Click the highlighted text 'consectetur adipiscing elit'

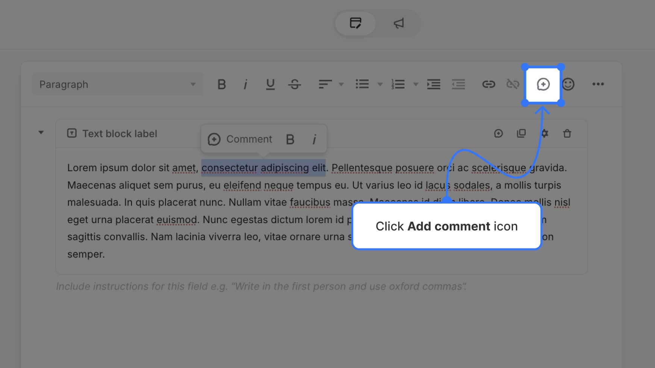(263, 168)
